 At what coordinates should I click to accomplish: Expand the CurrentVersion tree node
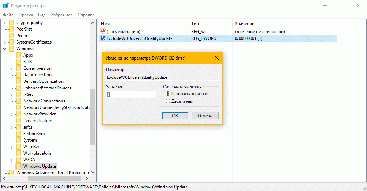click(12, 68)
